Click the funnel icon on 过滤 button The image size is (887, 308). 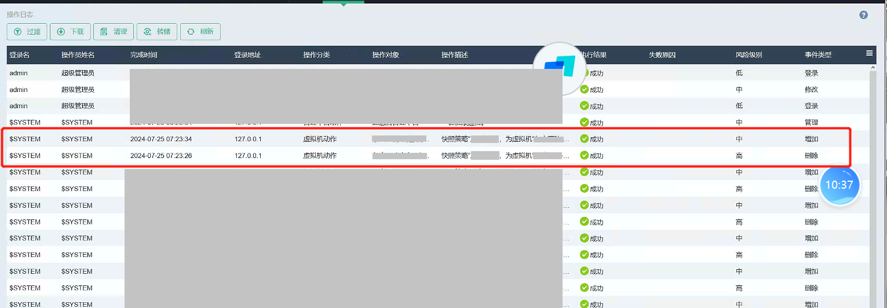point(17,32)
